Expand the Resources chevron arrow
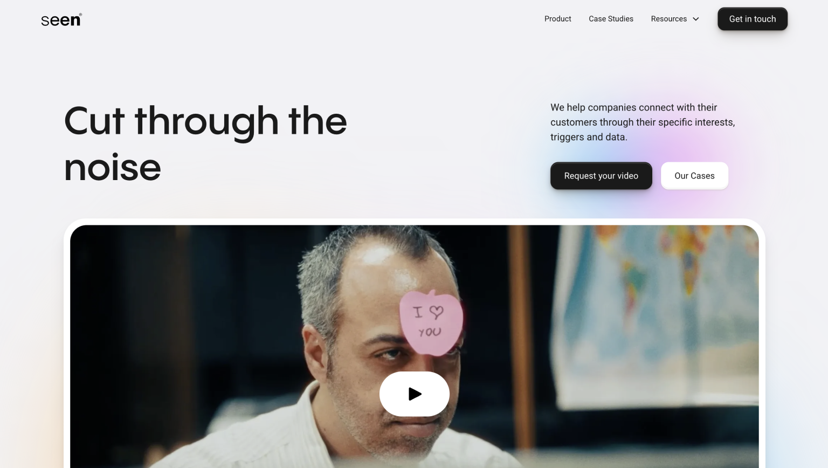 tap(696, 19)
